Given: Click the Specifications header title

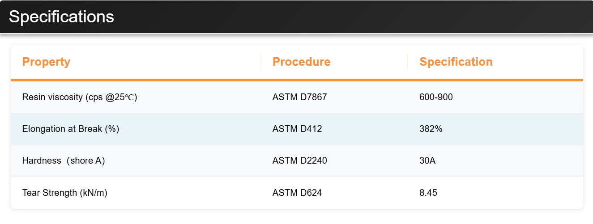Looking at the screenshot, I should point(61,17).
